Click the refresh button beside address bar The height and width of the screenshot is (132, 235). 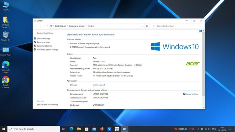pos(147,26)
